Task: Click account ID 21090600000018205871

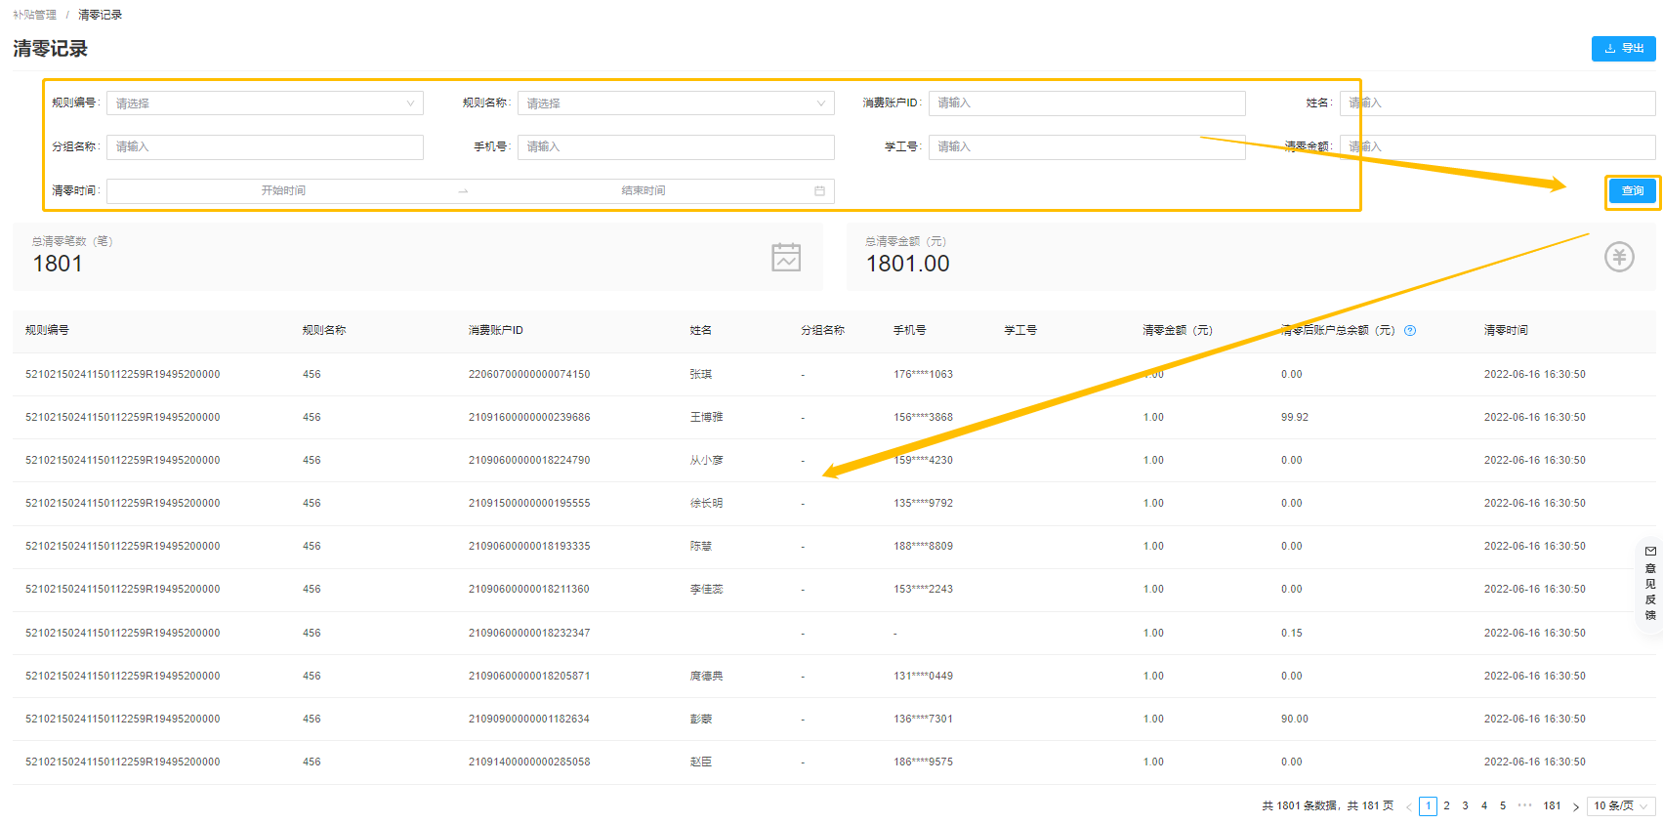Action: coord(529,677)
